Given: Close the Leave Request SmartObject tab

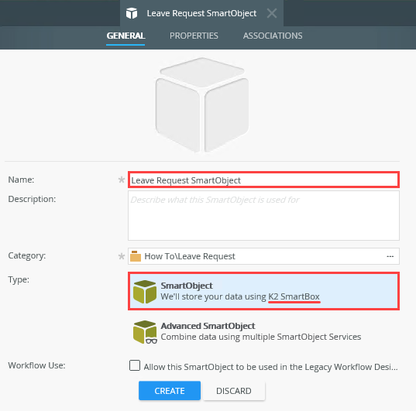Looking at the screenshot, I should [x=272, y=13].
